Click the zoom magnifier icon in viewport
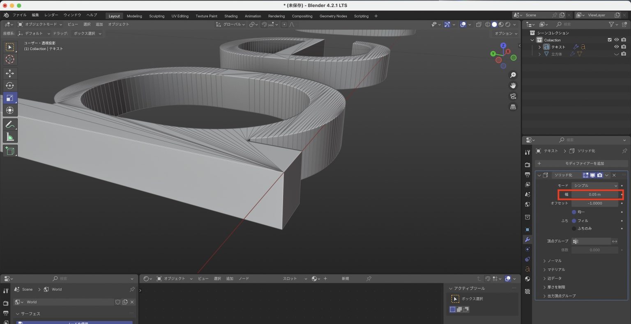This screenshot has width=631, height=324. tap(513, 75)
